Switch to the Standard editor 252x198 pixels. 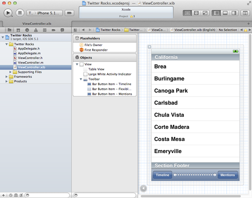coord(187,13)
